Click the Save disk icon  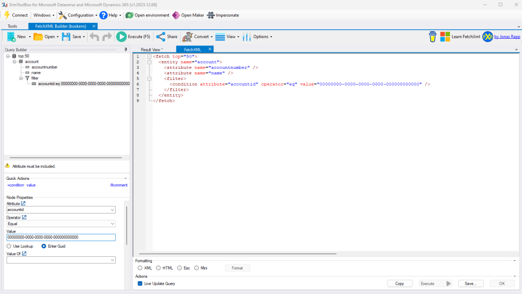66,37
